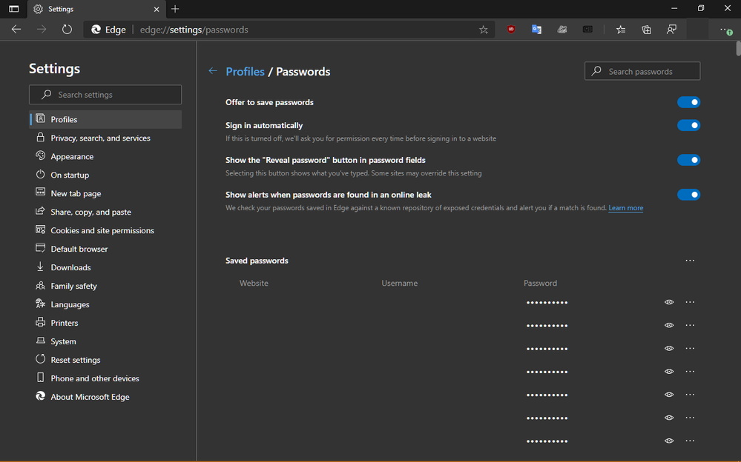Click the profile feedback person icon
This screenshot has height=462, width=741.
click(x=671, y=30)
